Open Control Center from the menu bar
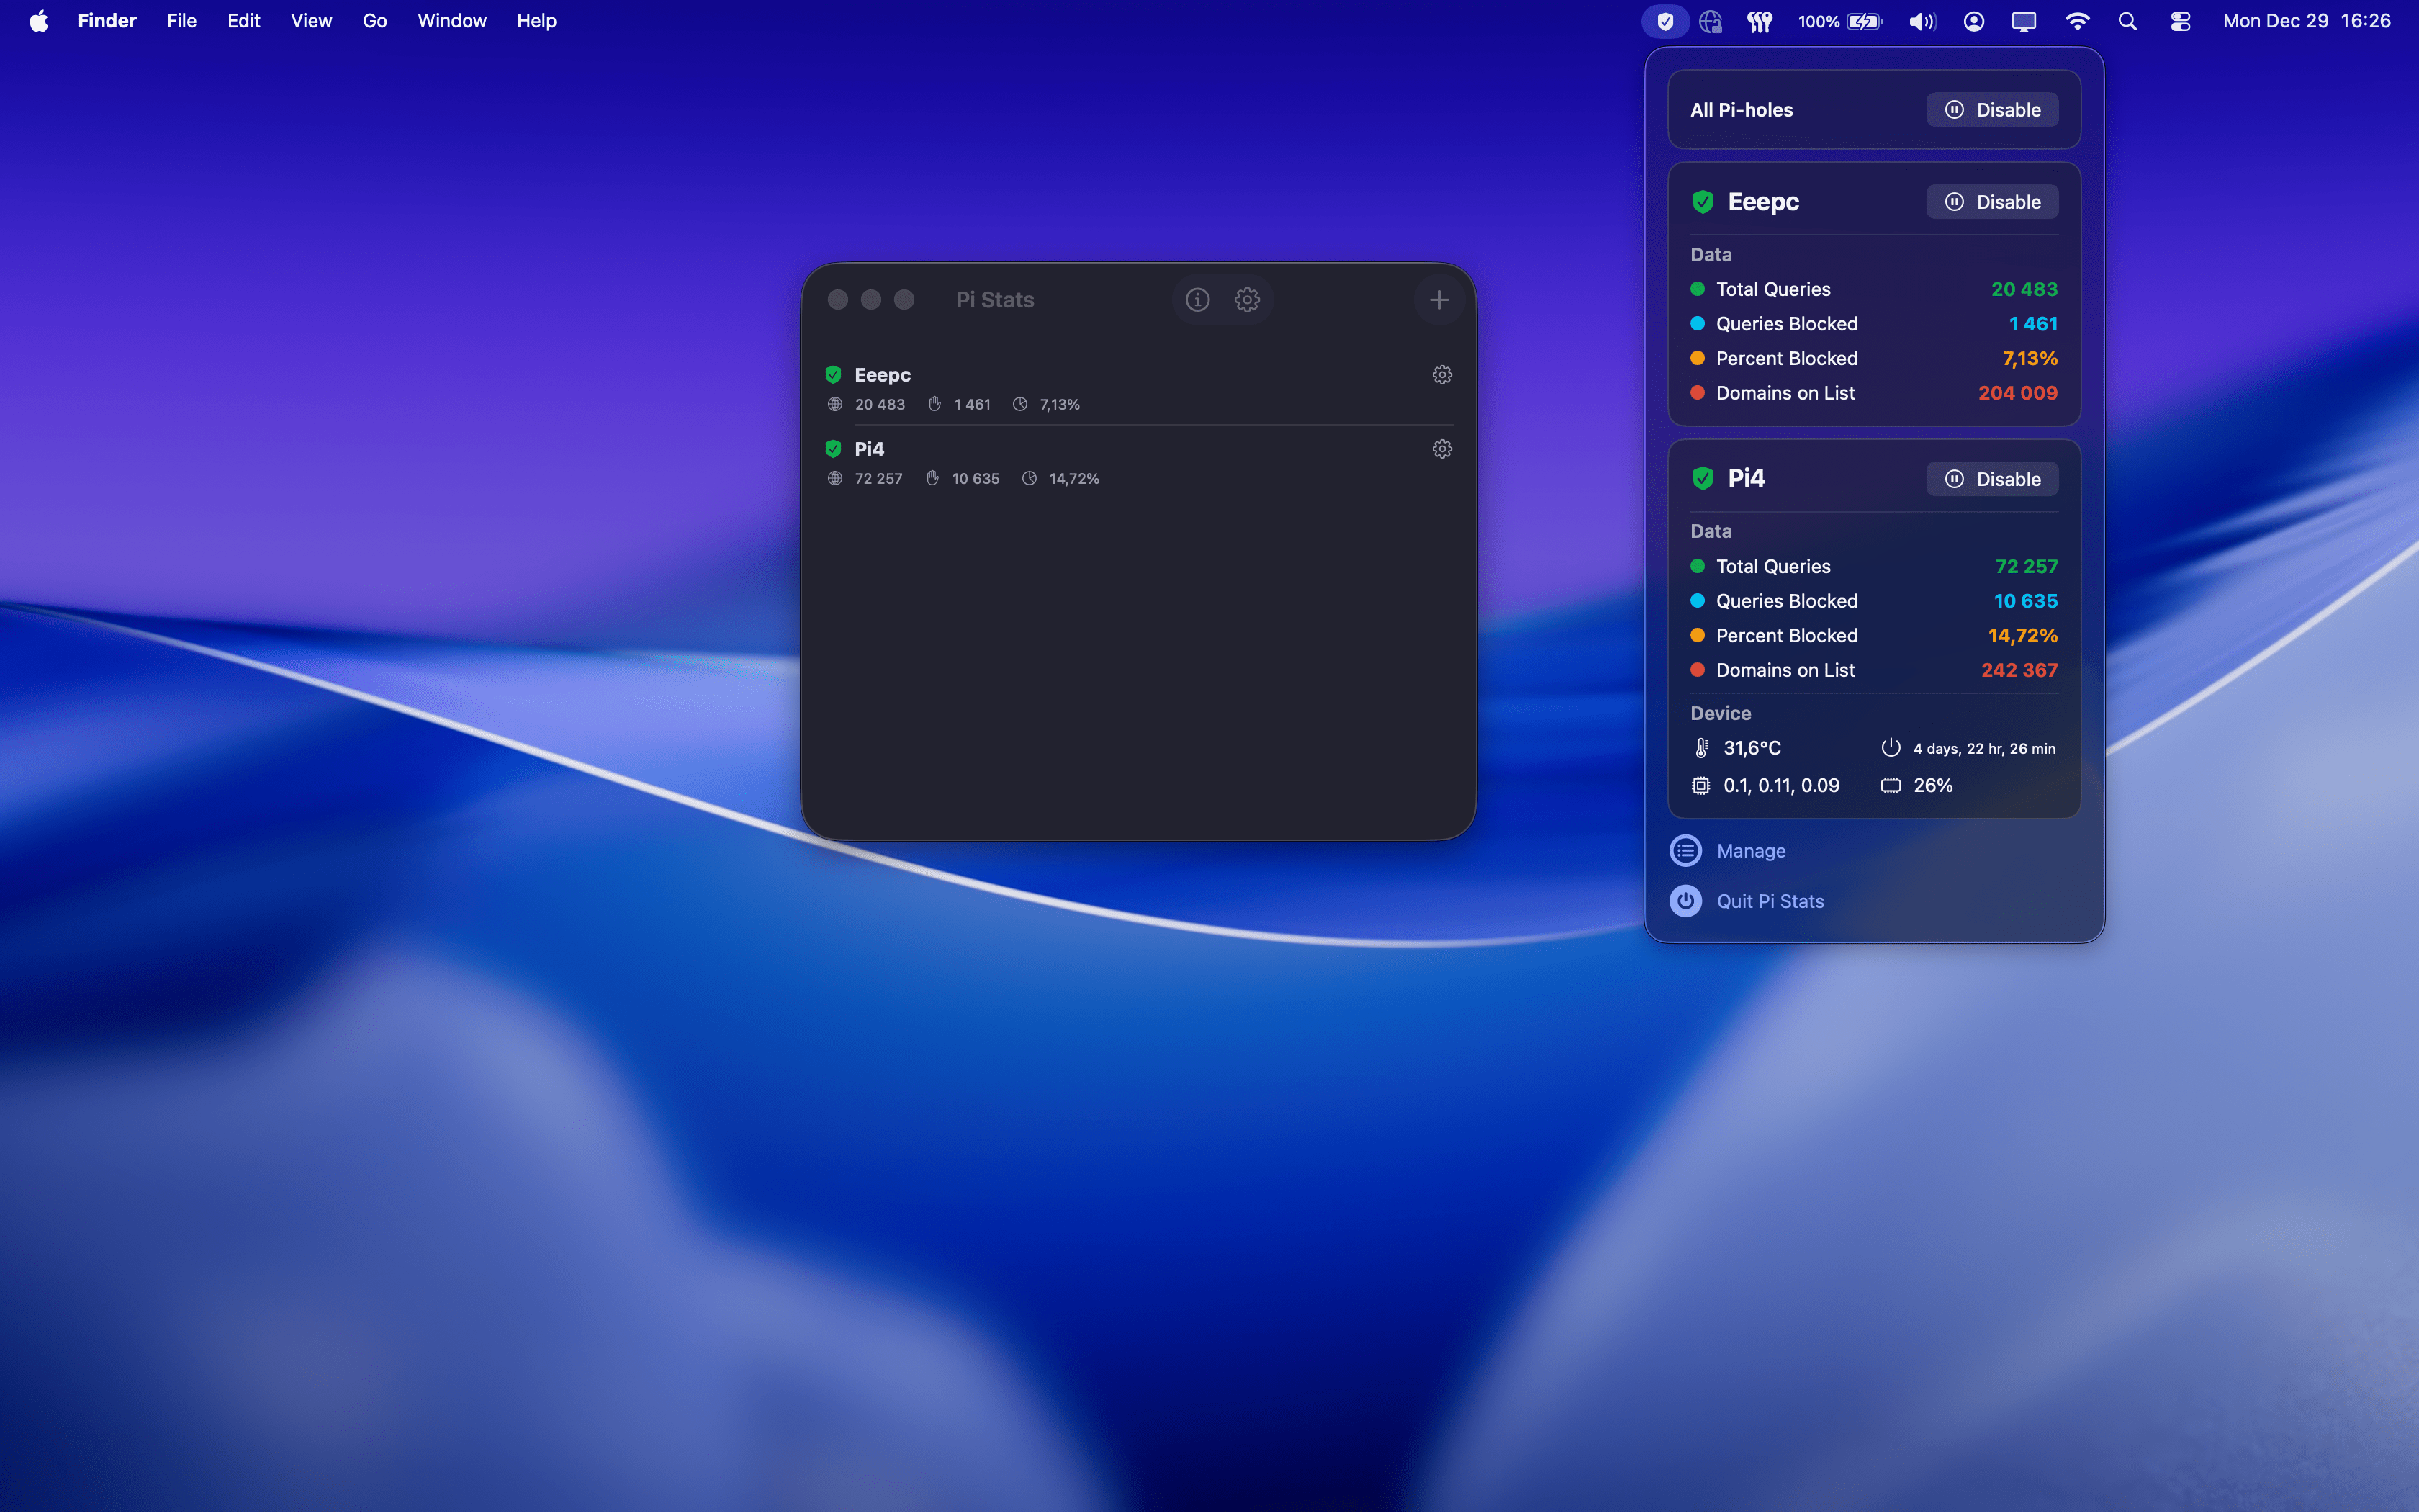The height and width of the screenshot is (1512, 2419). click(x=2179, y=20)
